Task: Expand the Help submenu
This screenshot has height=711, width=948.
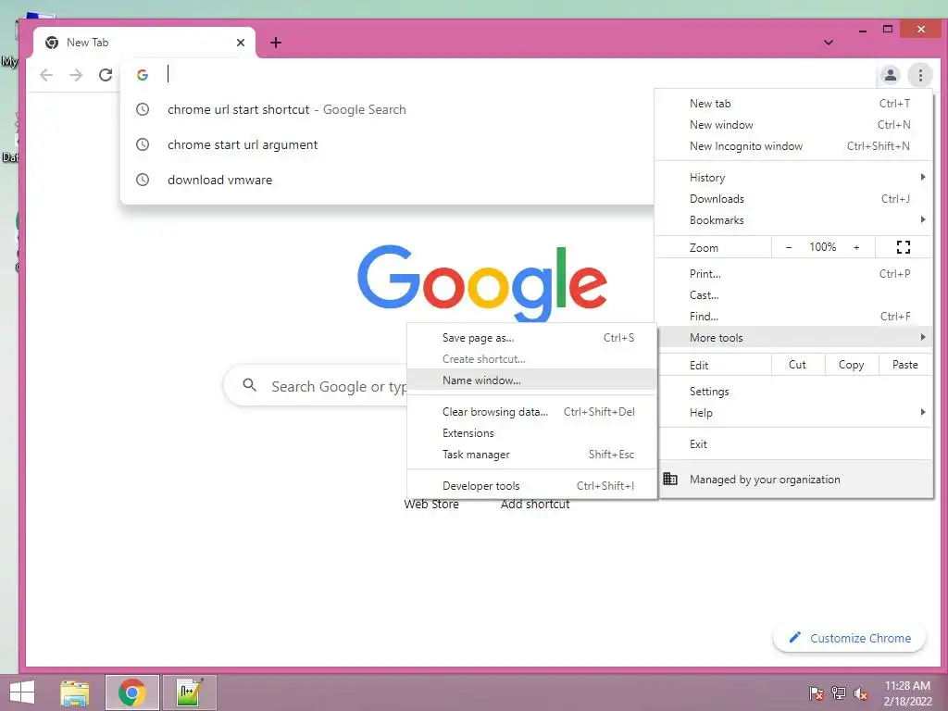Action: pos(793,412)
